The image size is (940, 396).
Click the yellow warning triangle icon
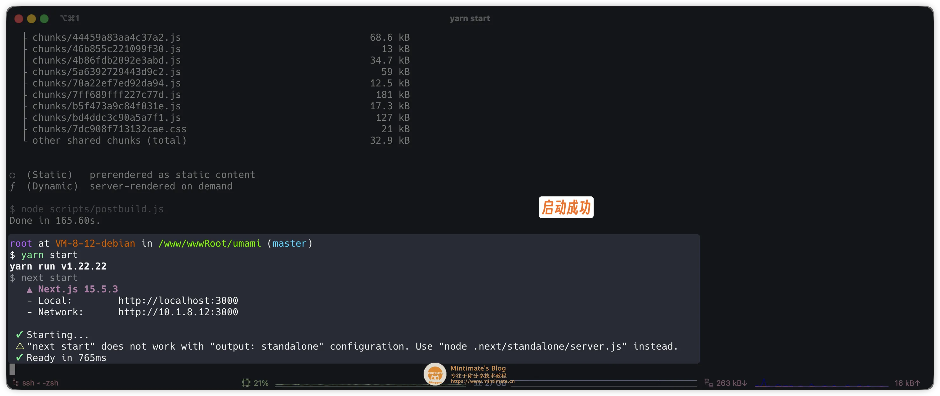[20, 346]
